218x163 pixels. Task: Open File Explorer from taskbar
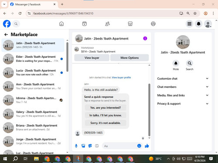[36, 159]
